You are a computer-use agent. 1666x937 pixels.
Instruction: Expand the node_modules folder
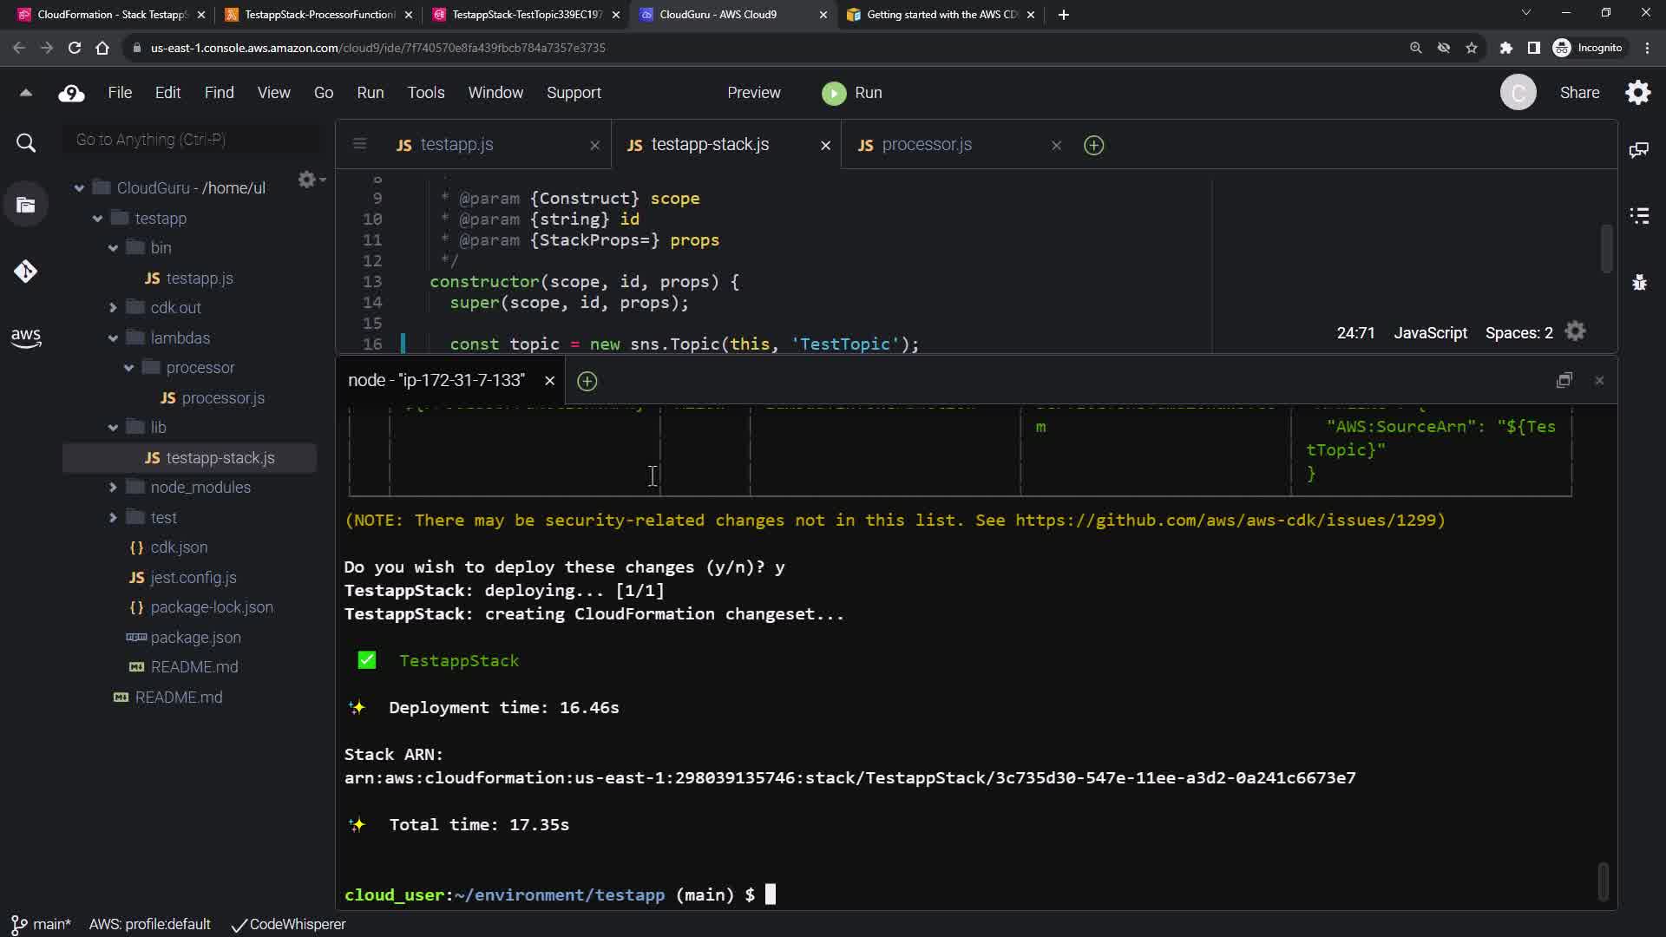(x=114, y=488)
